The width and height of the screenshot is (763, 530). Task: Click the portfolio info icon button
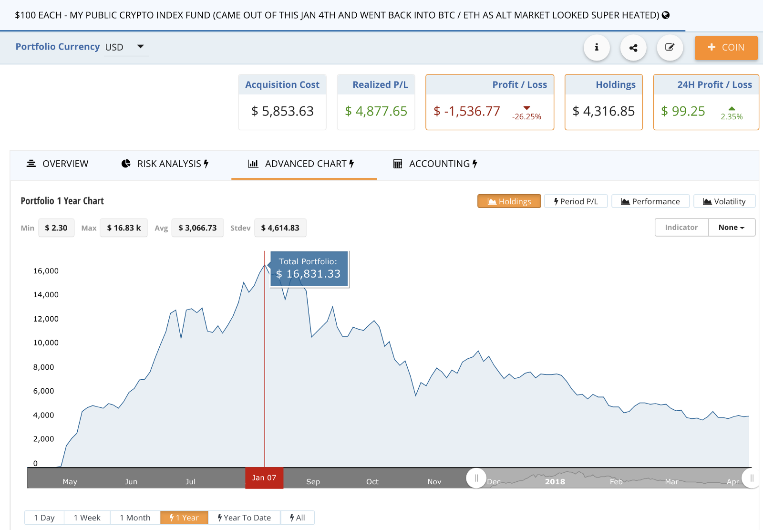click(x=597, y=47)
